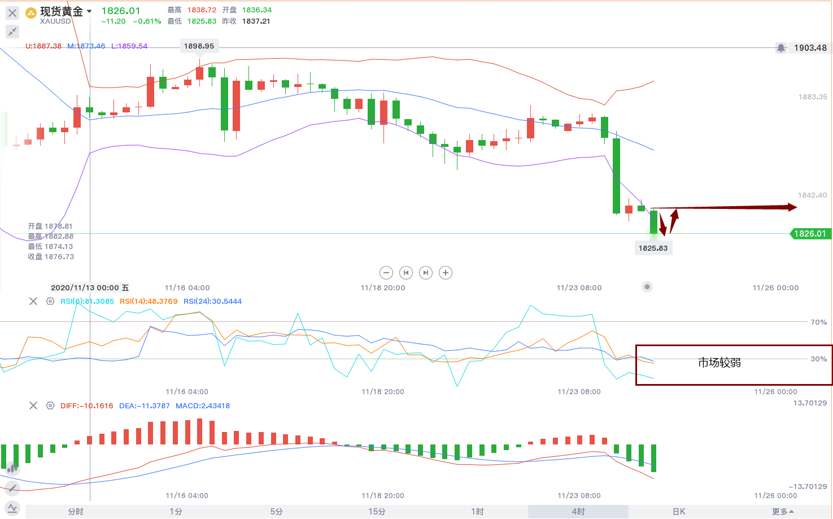The image size is (833, 519).
Task: Open RSI indicator settings gear
Action: click(50, 302)
